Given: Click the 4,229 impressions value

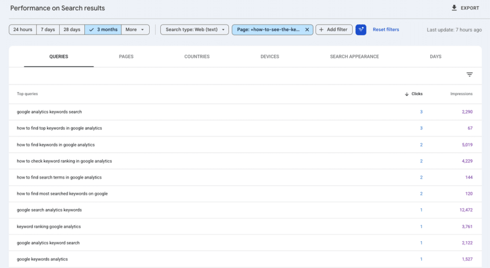Looking at the screenshot, I should click(467, 161).
